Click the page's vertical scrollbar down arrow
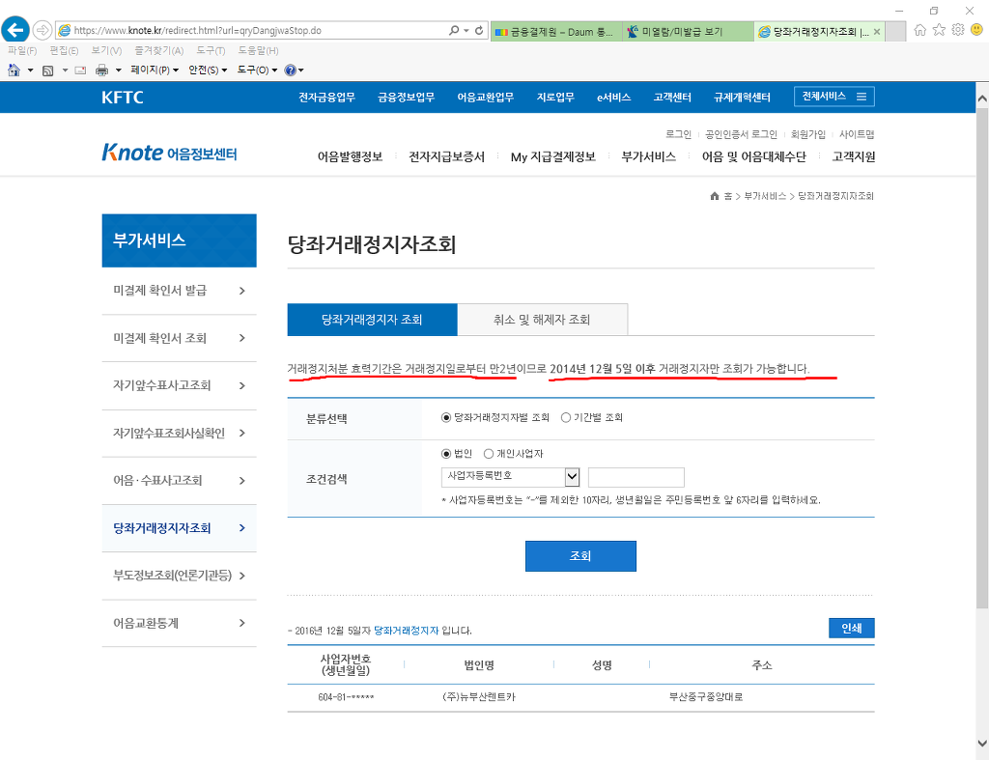 pos(981,743)
